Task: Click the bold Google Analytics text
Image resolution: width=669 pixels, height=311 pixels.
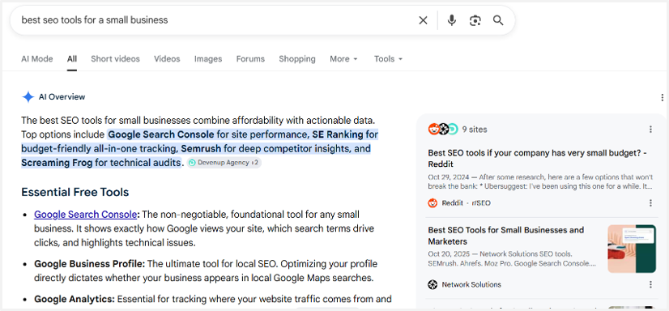Action: [x=75, y=299]
